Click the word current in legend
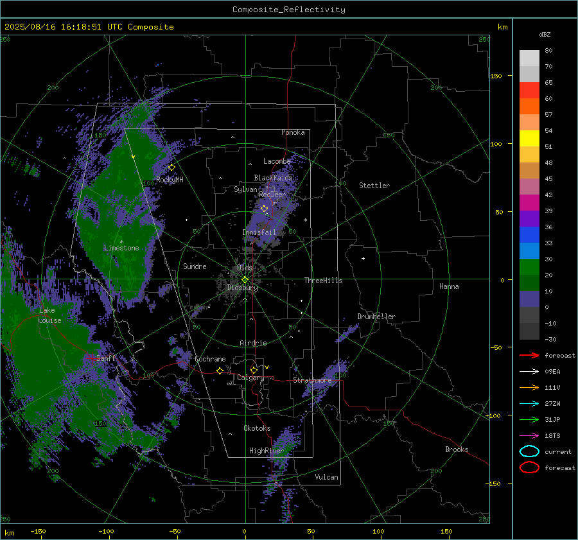The height and width of the screenshot is (540, 578). coord(558,451)
